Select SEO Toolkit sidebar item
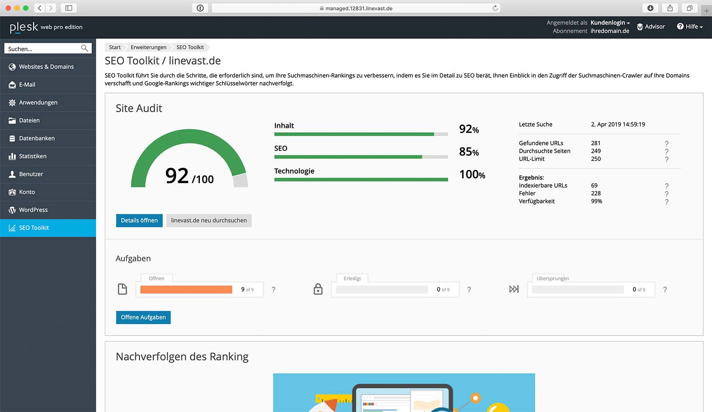Image resolution: width=712 pixels, height=412 pixels. pos(48,228)
